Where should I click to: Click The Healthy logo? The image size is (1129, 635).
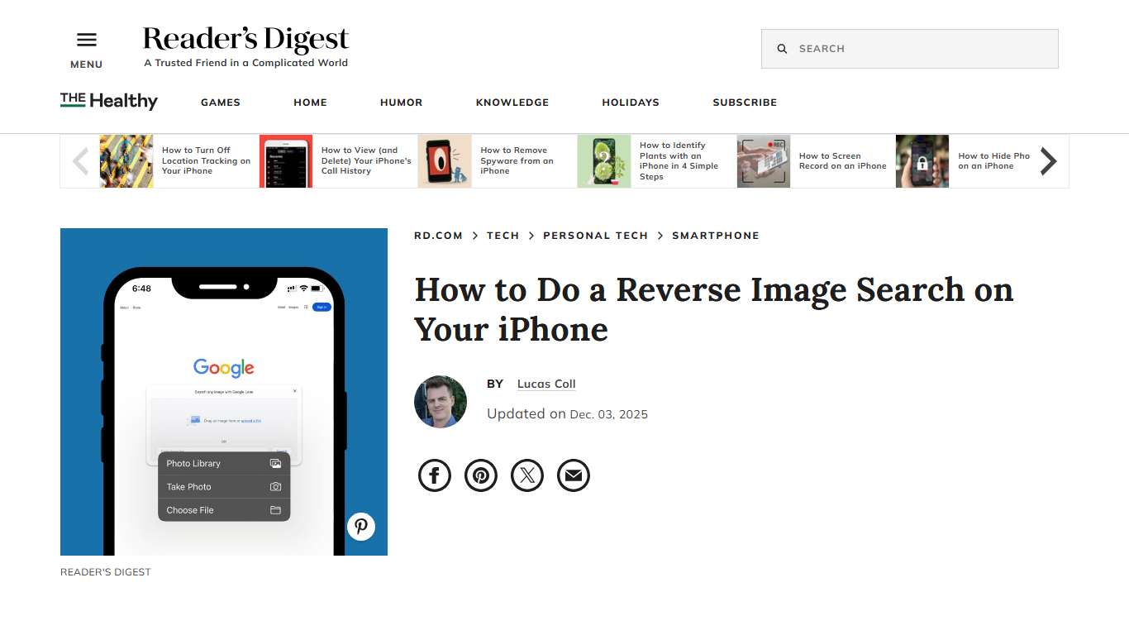click(x=108, y=100)
